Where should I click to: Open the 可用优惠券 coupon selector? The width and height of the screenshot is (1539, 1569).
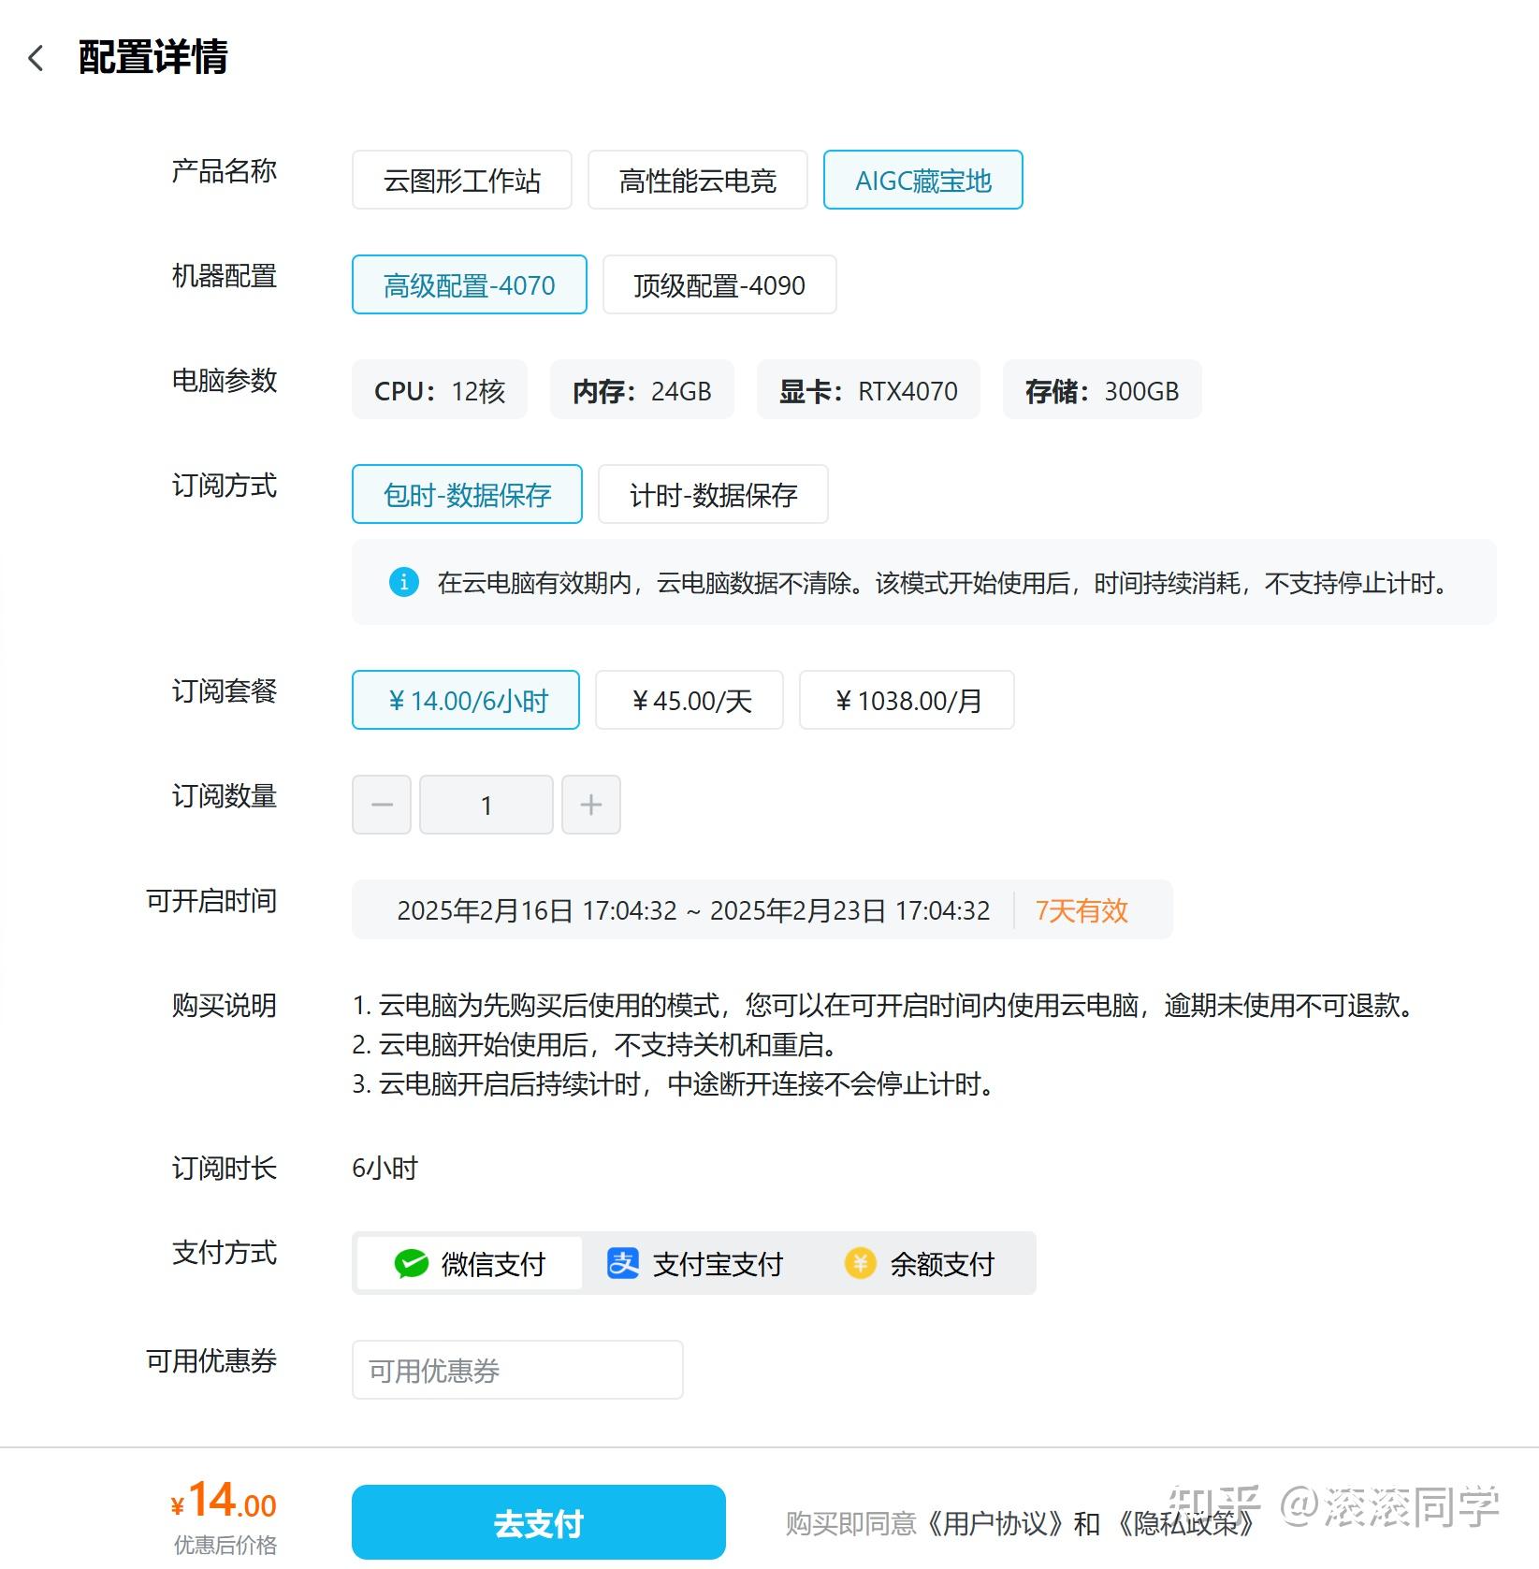517,1369
